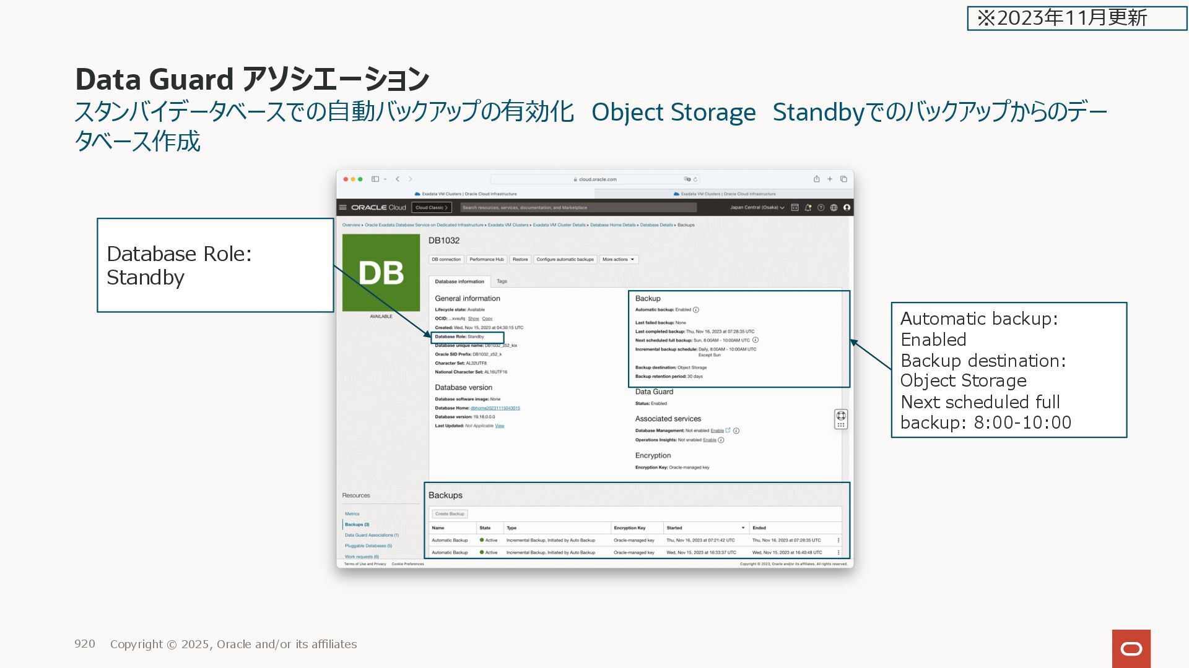This screenshot has width=1189, height=668.
Task: Open the user profile avatar icon
Action: click(x=847, y=208)
